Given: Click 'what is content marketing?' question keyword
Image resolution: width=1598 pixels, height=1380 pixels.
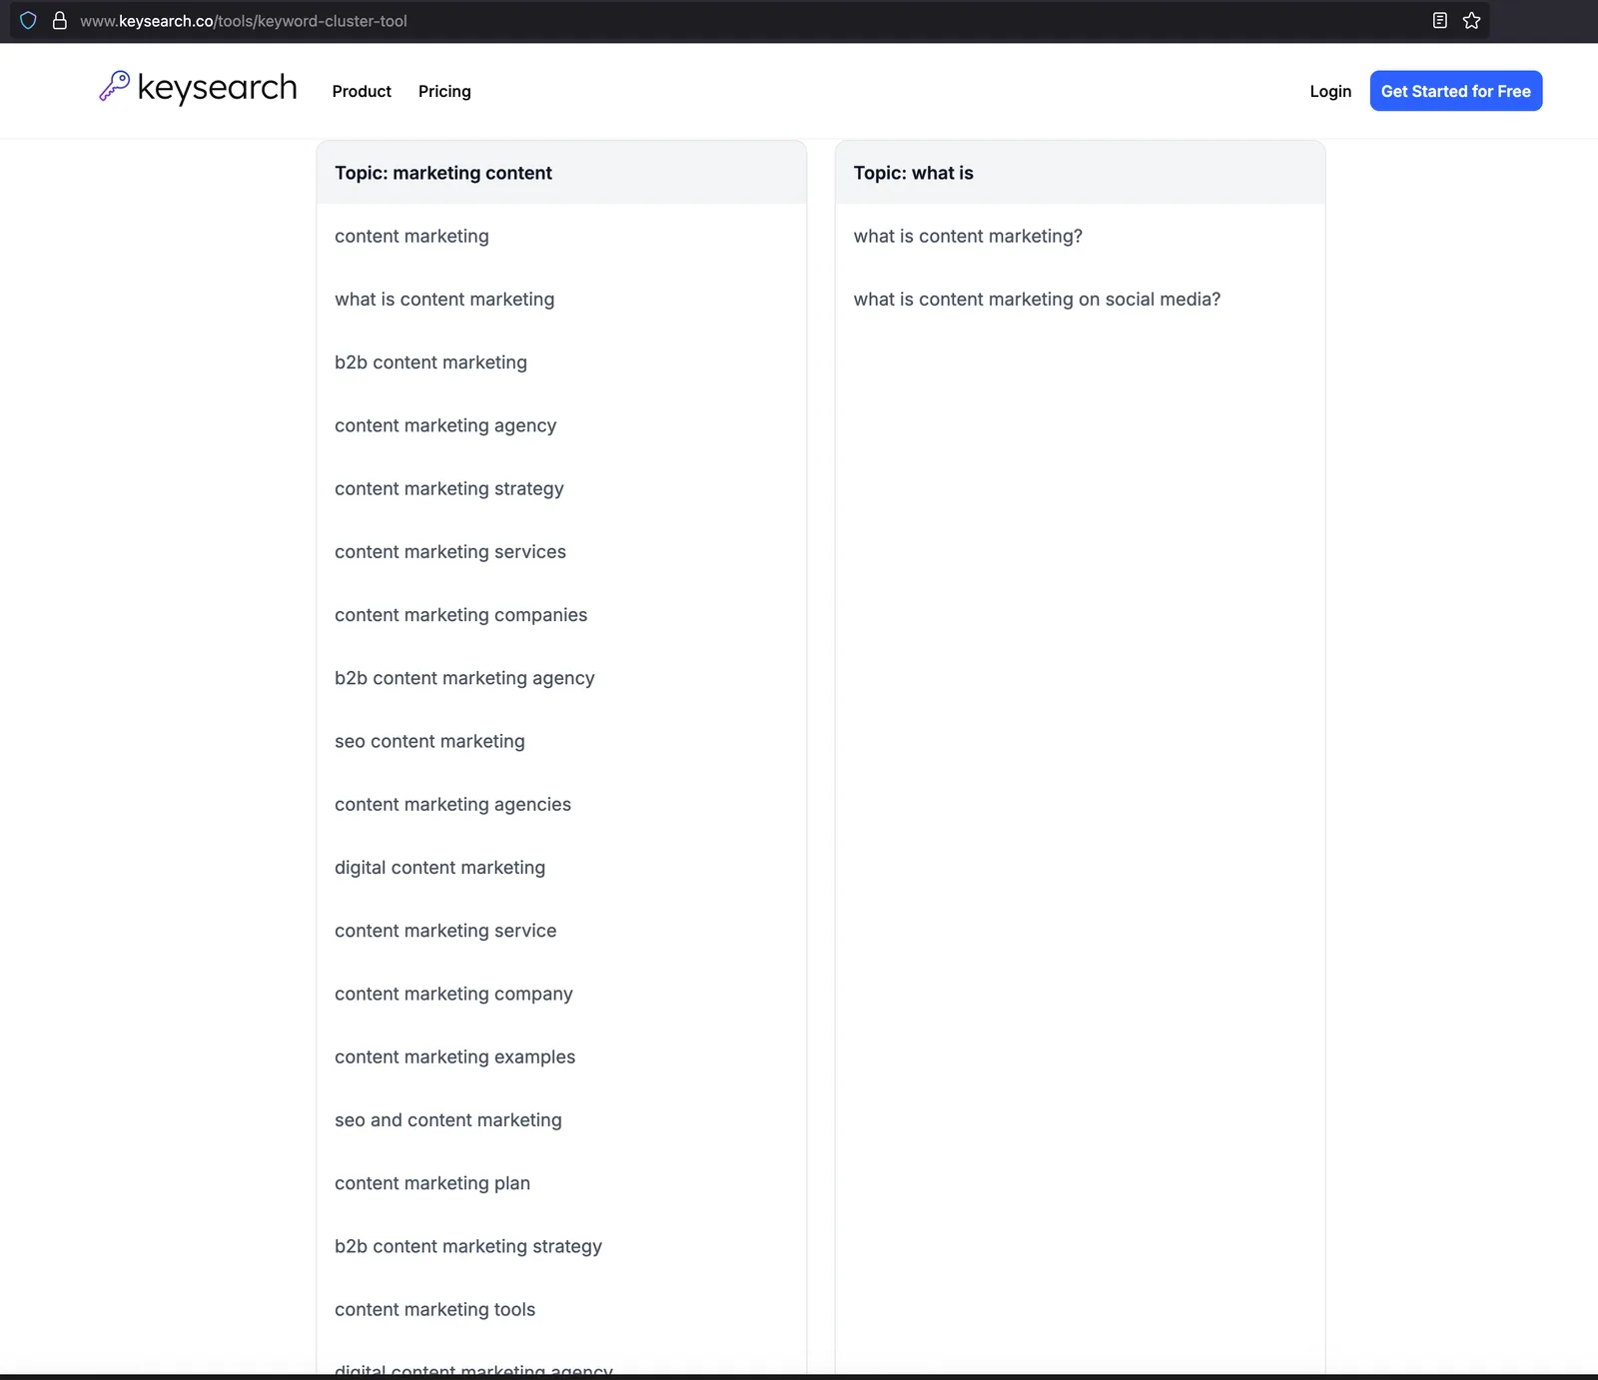Looking at the screenshot, I should tap(968, 237).
